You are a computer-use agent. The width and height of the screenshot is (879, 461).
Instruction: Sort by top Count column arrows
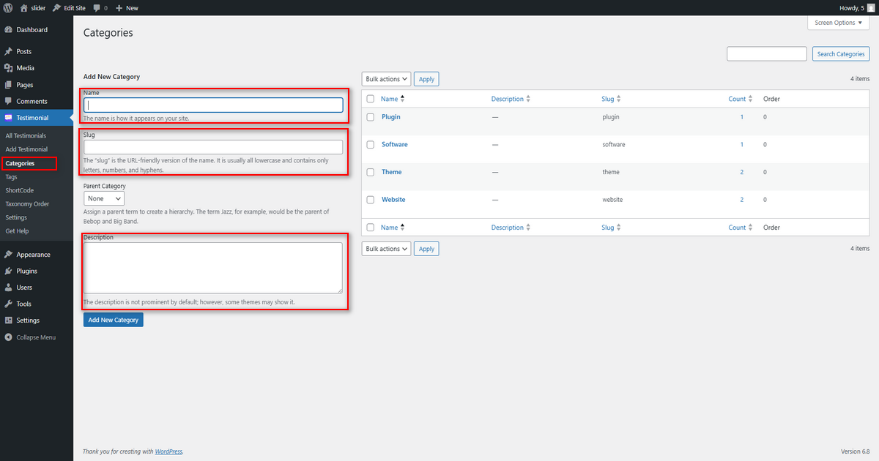point(751,99)
